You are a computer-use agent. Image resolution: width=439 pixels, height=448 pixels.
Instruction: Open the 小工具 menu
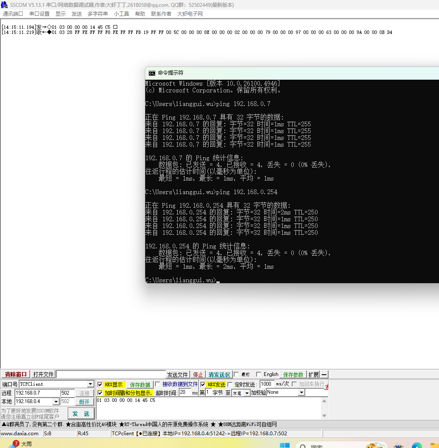coord(121,14)
